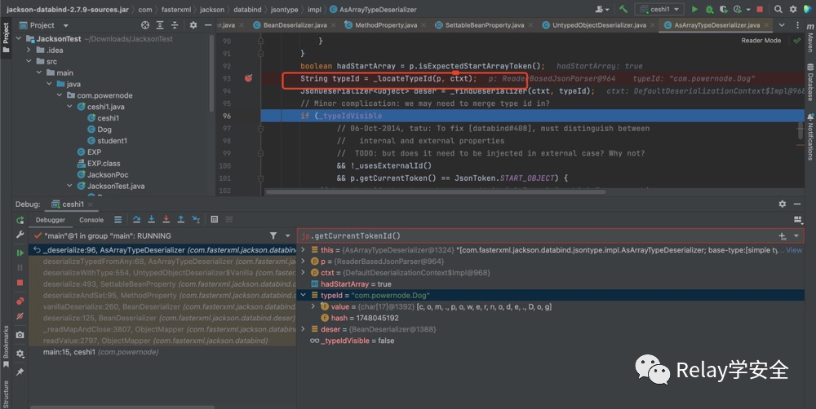Viewport: 816px width, 409px height.
Task: Open Database tool window
Action: tap(809, 81)
